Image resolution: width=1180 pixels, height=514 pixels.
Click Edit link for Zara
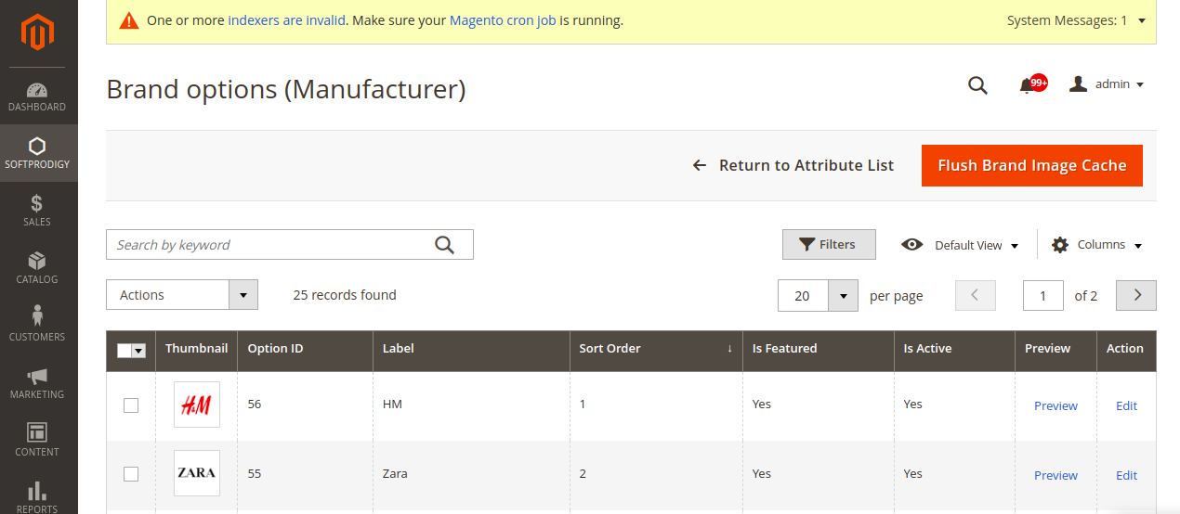1126,475
